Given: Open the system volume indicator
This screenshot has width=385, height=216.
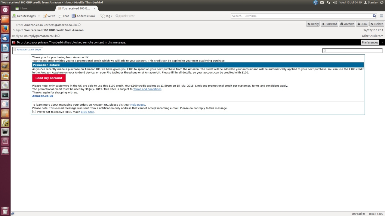Looking at the screenshot, I should click(x=335, y=2).
